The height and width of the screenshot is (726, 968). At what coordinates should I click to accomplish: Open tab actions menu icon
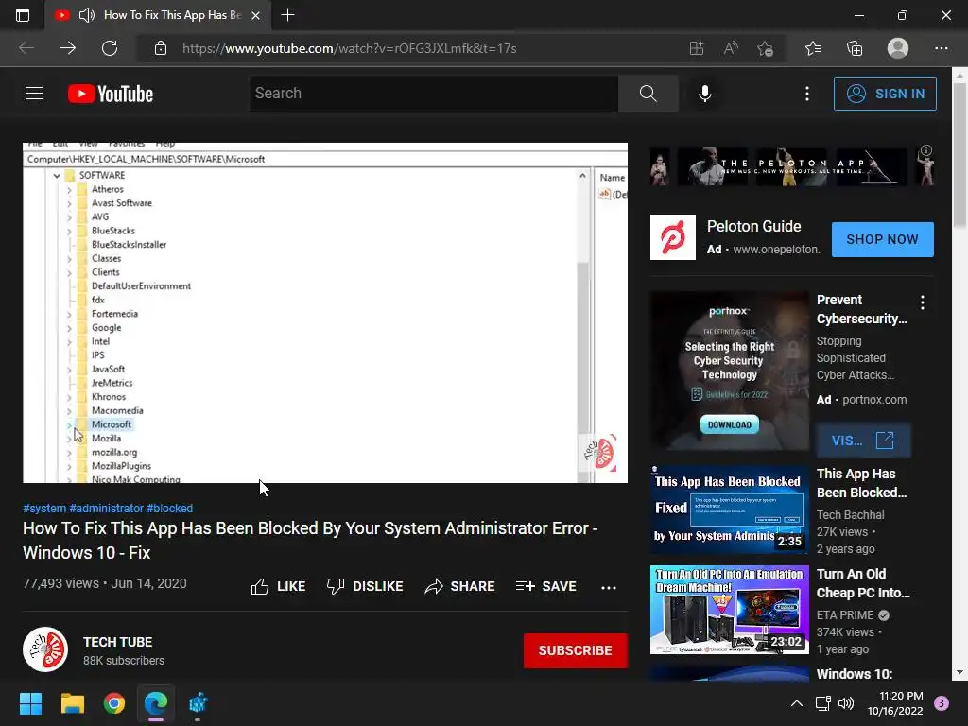click(x=23, y=15)
